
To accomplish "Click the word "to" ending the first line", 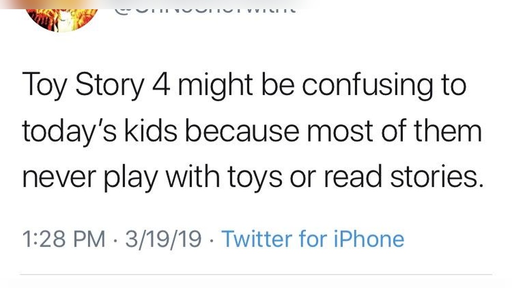I will (x=453, y=85).
